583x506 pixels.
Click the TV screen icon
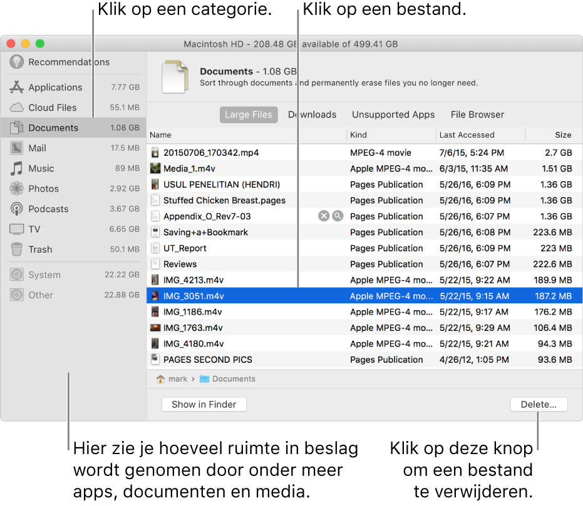16,229
